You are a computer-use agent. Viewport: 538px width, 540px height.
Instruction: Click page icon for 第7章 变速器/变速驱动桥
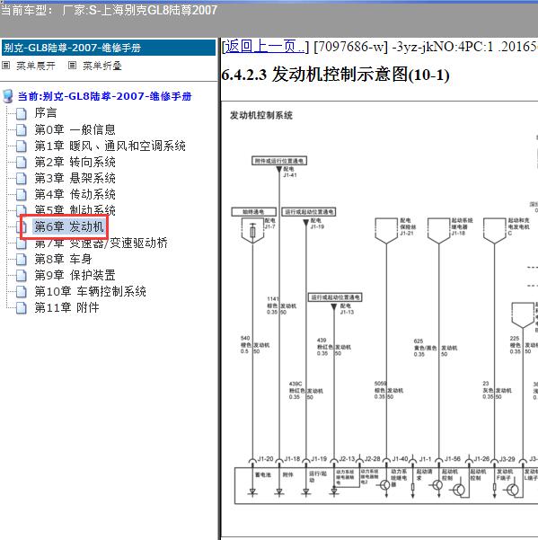point(22,243)
